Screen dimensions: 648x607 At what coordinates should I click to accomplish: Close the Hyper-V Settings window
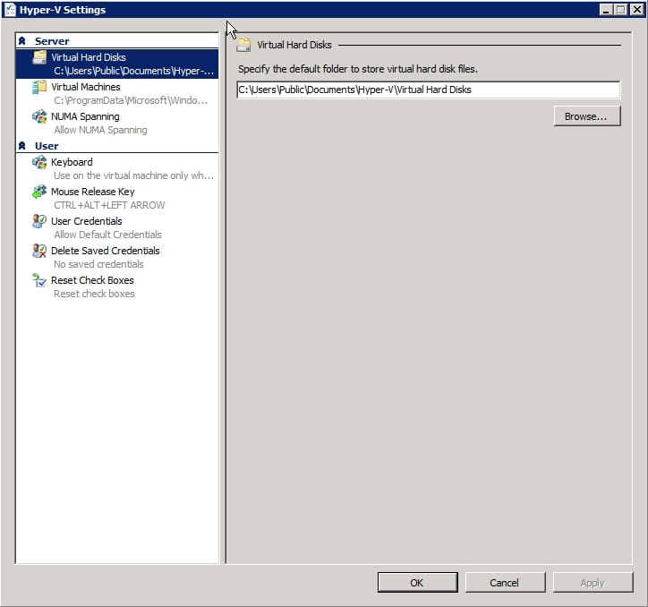pos(637,10)
